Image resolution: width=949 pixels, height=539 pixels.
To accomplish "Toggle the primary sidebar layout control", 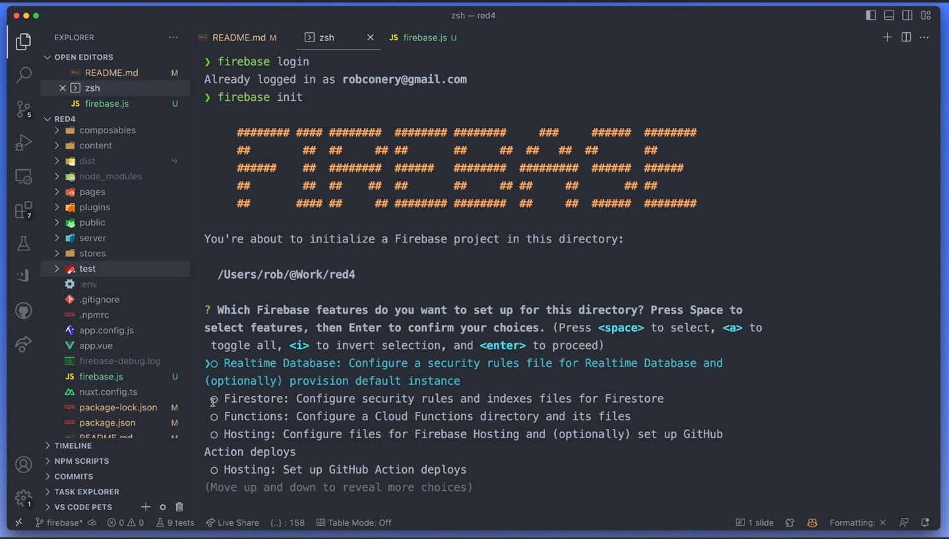I will pos(871,14).
